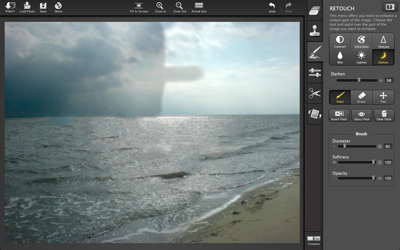Click the Import toolbar button
Image resolution: width=400 pixels, height=250 pixels.
10,7
